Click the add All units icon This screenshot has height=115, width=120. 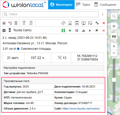31,23
